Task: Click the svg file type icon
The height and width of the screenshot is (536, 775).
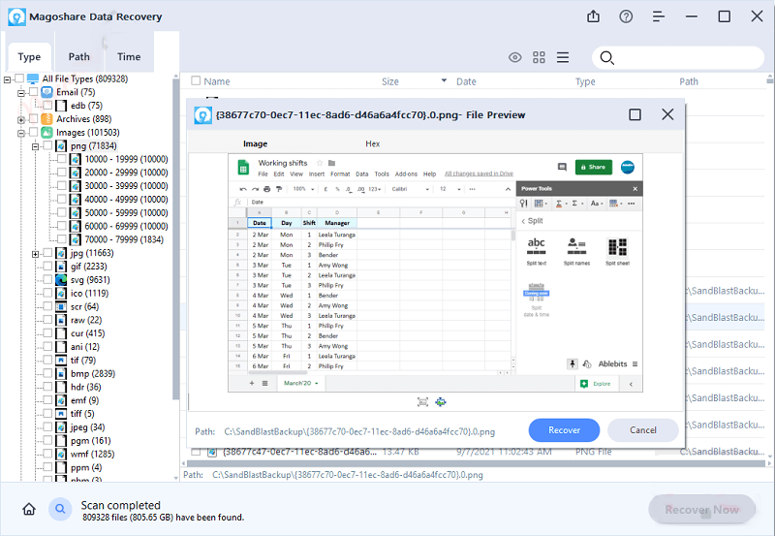Action: 61,280
